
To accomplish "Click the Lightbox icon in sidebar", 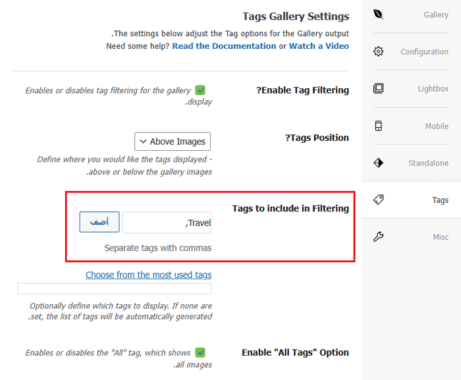I will tap(378, 88).
